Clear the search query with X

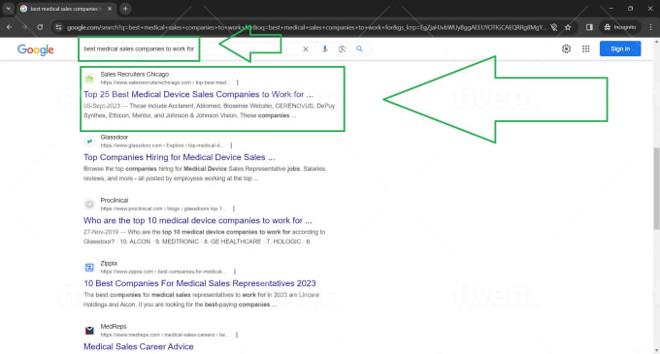pyautogui.click(x=306, y=49)
